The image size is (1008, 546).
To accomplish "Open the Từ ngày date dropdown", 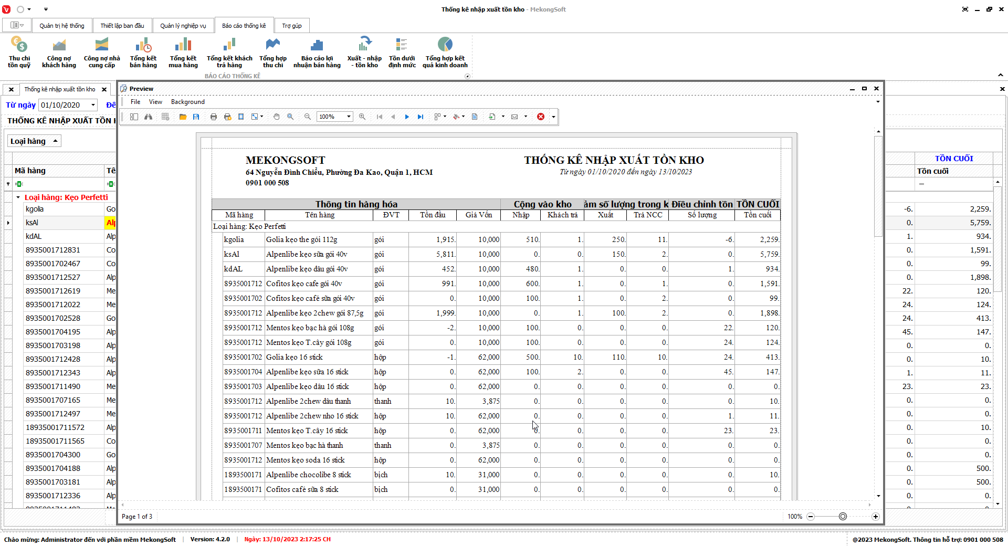I will [x=93, y=105].
